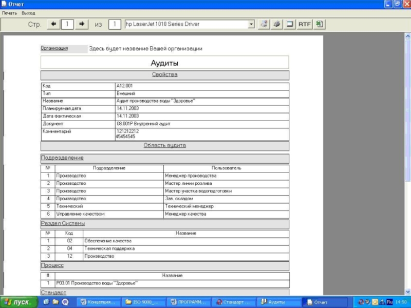Viewport: 411px width, 308px height.
Task: Export the report to RTF
Action: click(x=305, y=24)
